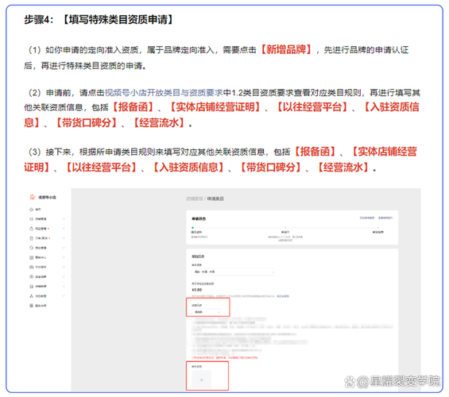449x397 pixels.
Task: Expand chevron beside the hierarchy tree icon
Action: [x=64, y=296]
